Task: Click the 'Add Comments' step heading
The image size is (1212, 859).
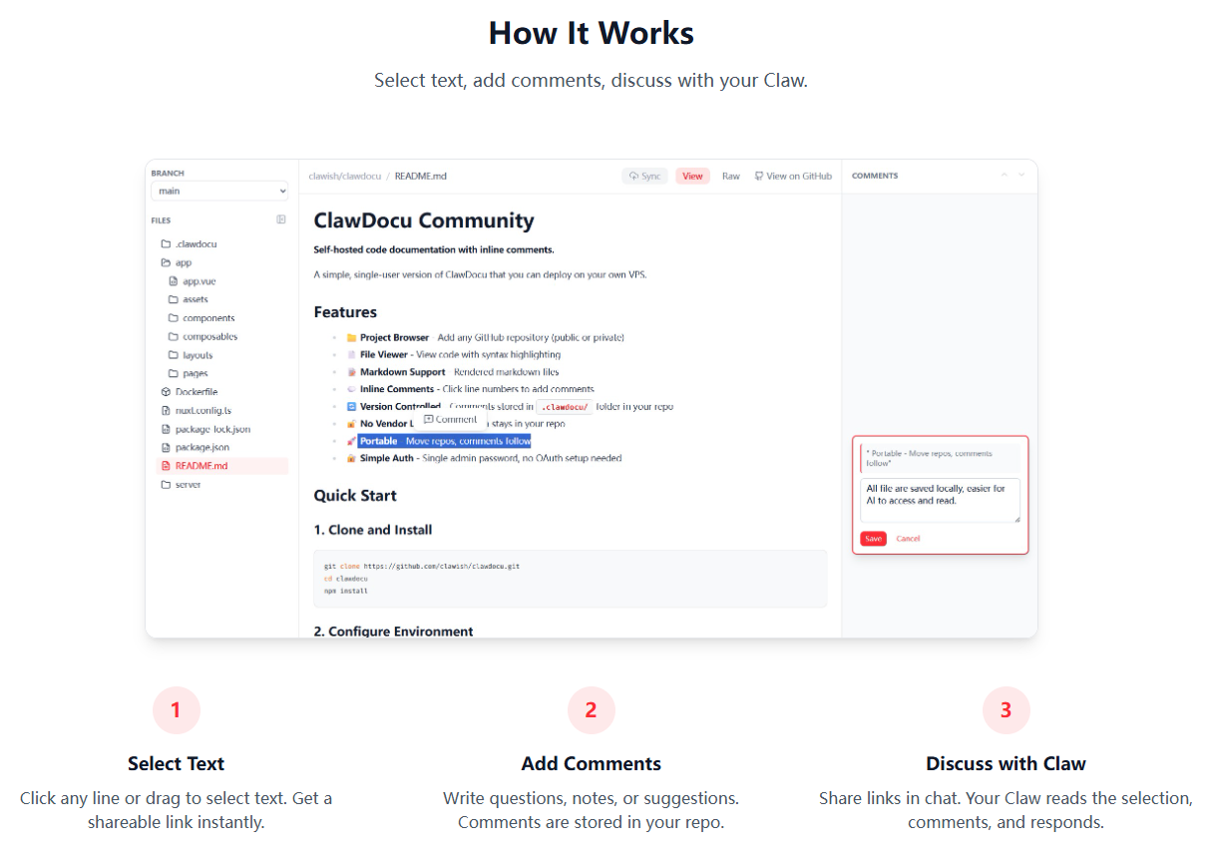Action: [x=592, y=764]
